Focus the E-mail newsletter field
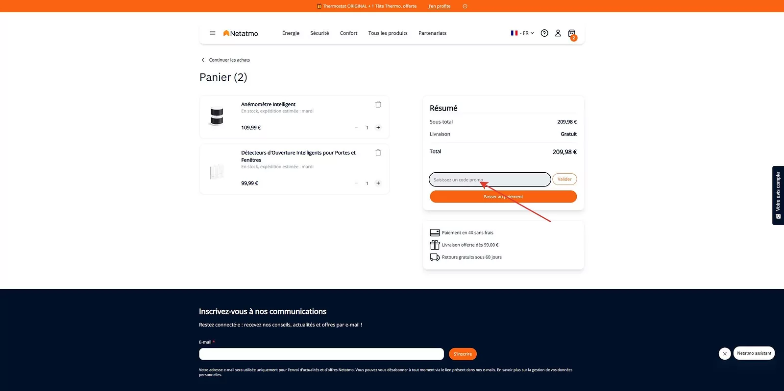This screenshot has width=784, height=391. click(321, 354)
